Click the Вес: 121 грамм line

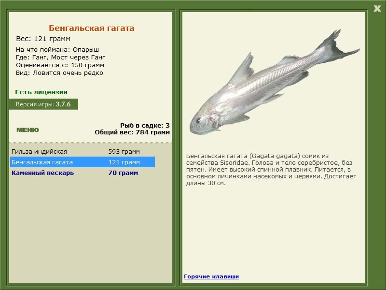[x=43, y=39]
